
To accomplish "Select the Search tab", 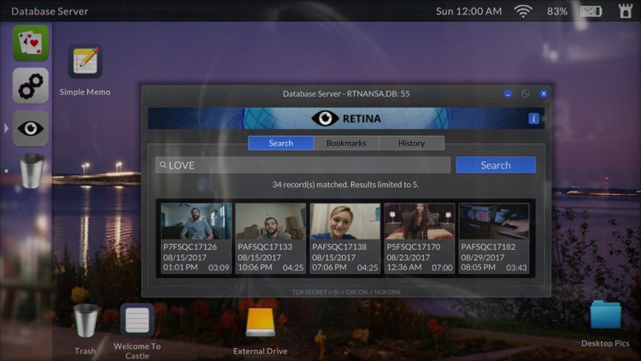I will [280, 143].
